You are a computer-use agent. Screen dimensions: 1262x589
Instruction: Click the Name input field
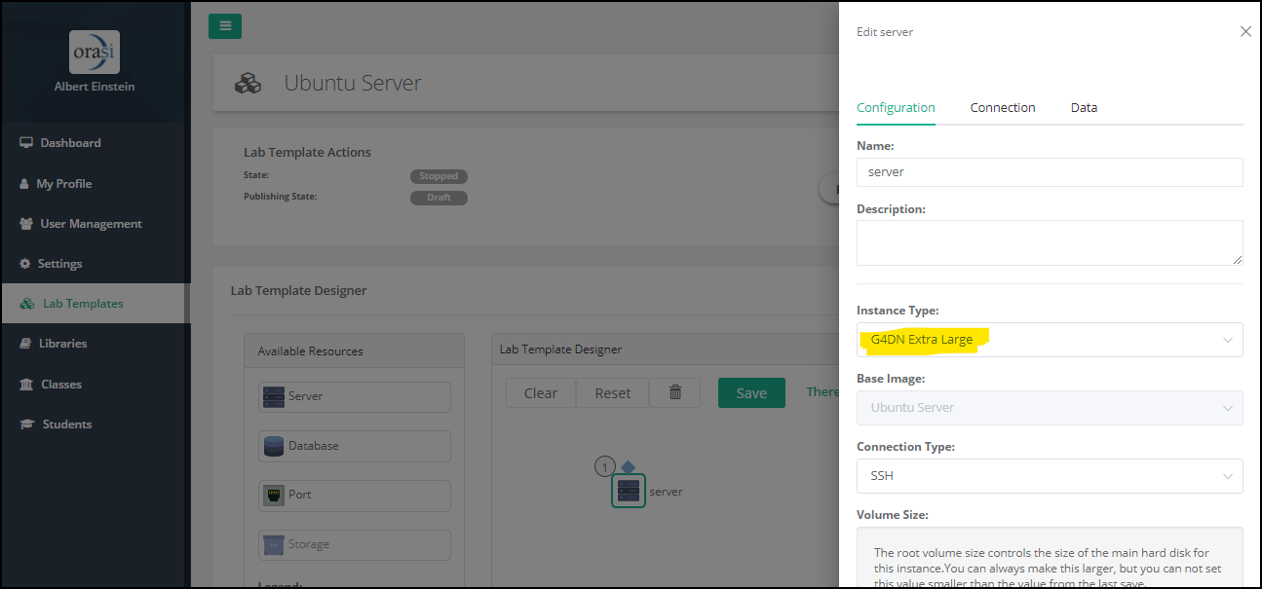click(x=1050, y=172)
